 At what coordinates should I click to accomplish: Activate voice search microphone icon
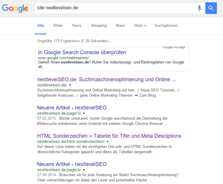200,8
